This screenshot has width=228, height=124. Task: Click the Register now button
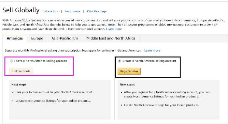coord(129,71)
